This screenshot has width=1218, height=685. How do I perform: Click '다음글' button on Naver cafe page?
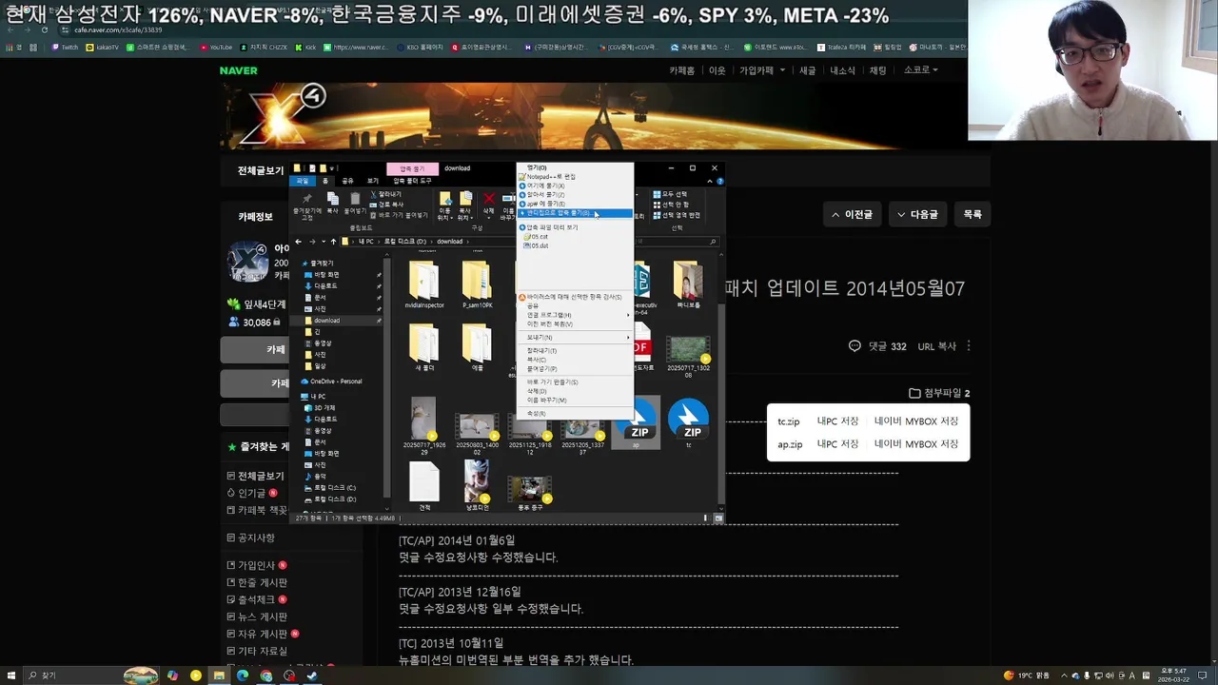pos(918,215)
